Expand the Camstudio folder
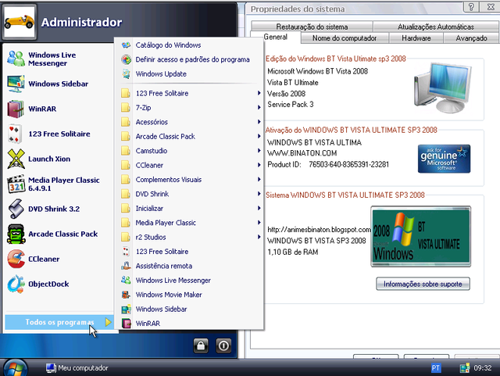Image resolution: width=500 pixels, height=376 pixels. (x=189, y=151)
